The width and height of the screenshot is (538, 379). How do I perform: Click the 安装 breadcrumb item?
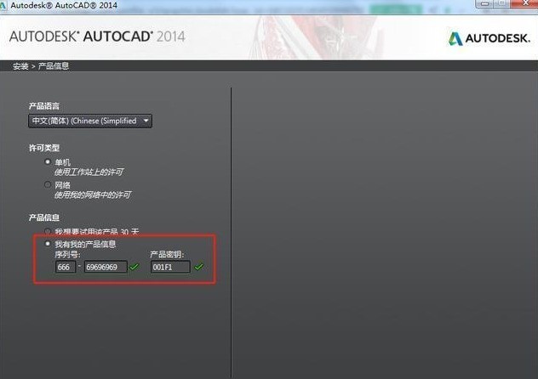(x=20, y=65)
